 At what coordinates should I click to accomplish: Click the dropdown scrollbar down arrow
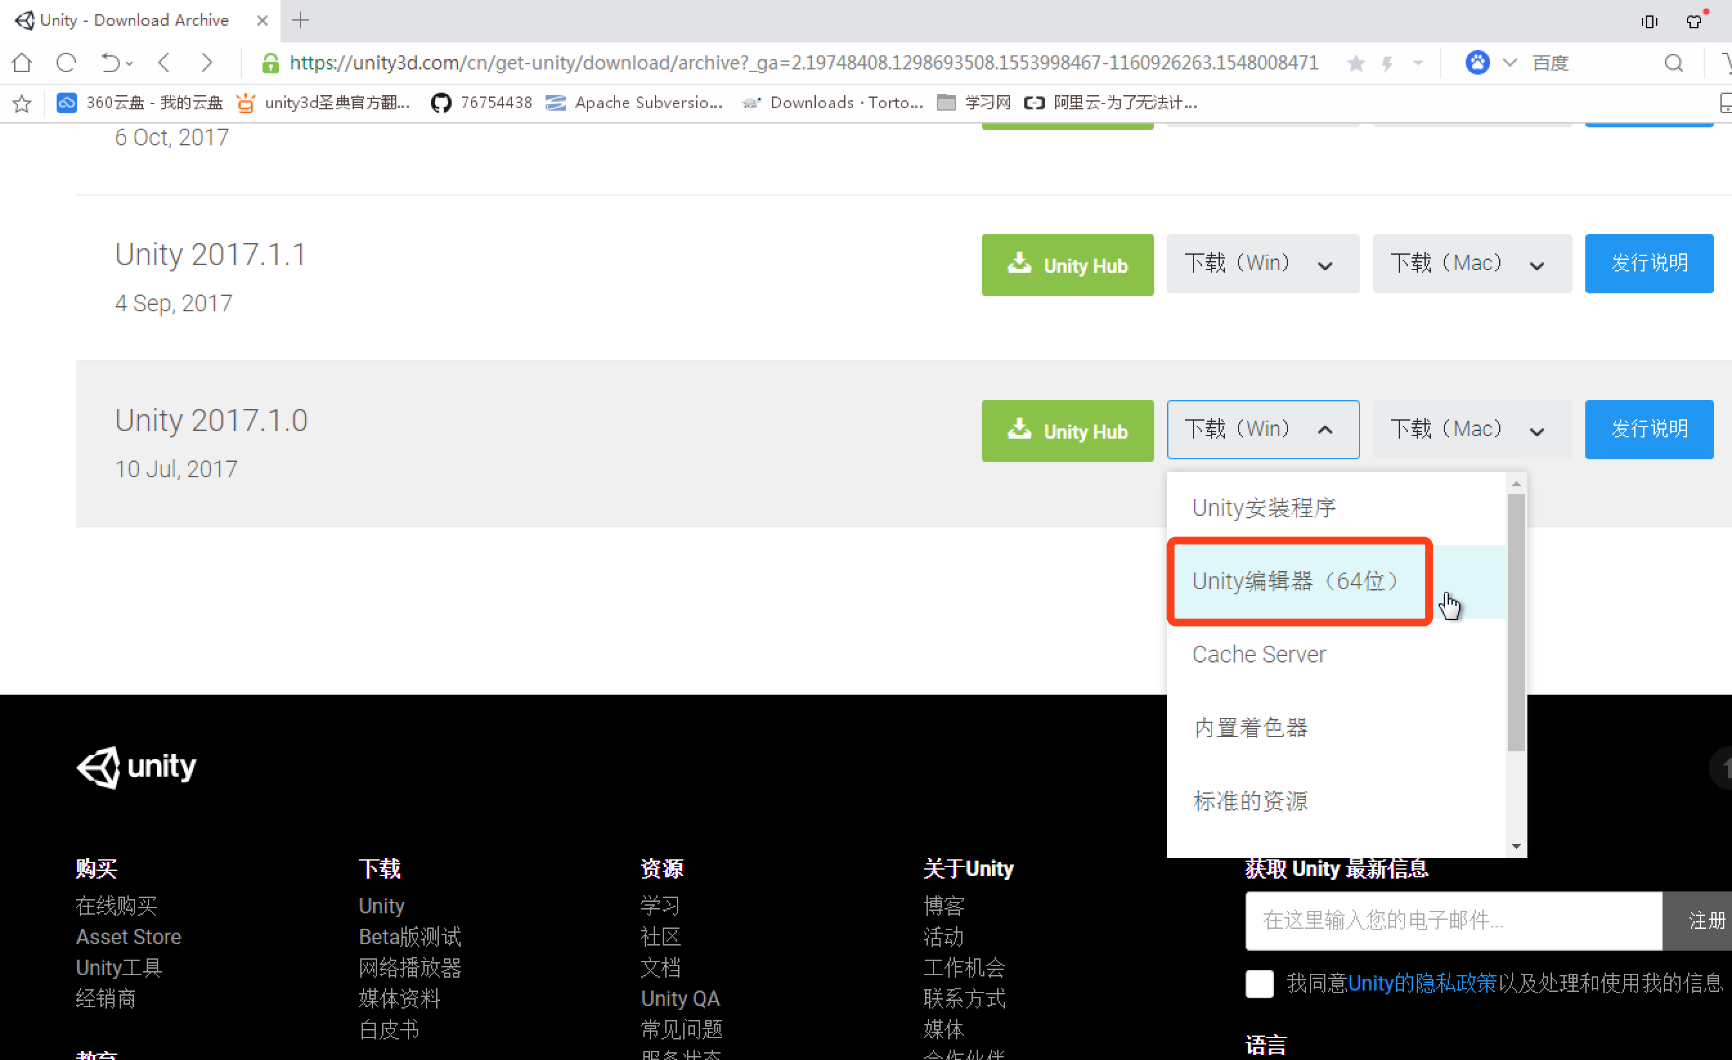click(1516, 846)
